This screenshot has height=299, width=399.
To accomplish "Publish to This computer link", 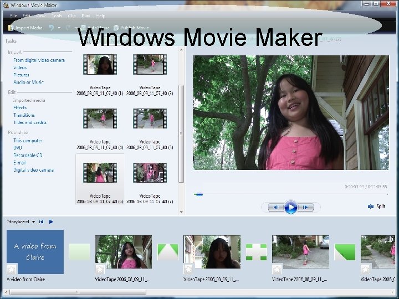I will (28, 141).
